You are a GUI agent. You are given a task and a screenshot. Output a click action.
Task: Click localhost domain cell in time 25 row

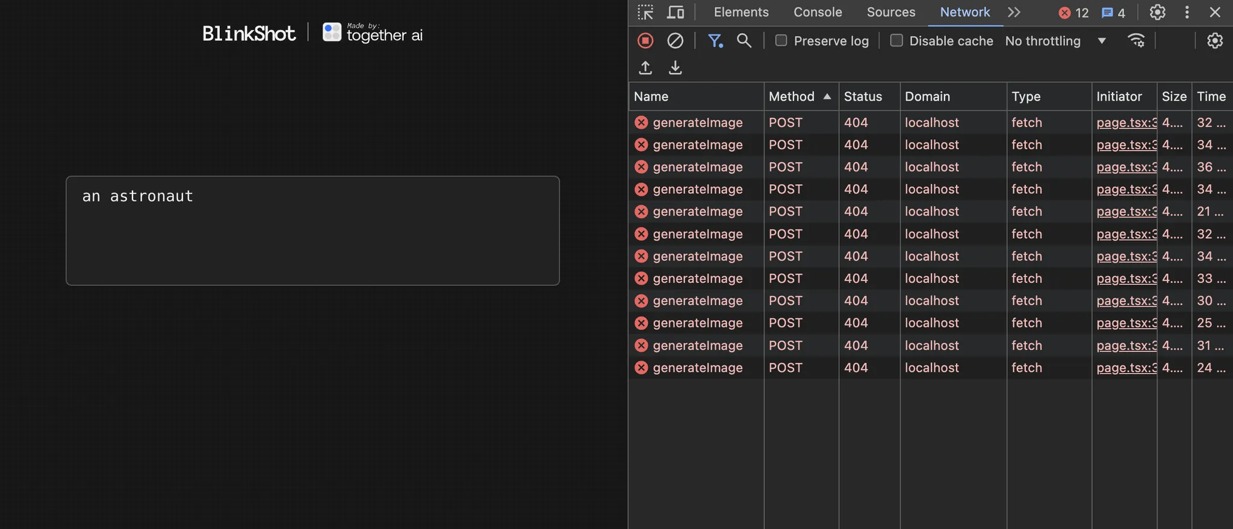tap(931, 323)
